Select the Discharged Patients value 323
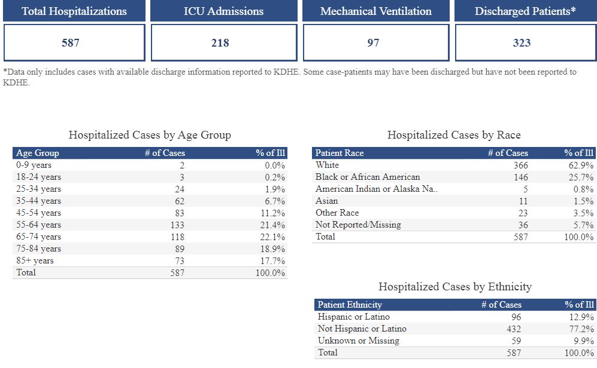This screenshot has height=368, width=597. tap(522, 42)
